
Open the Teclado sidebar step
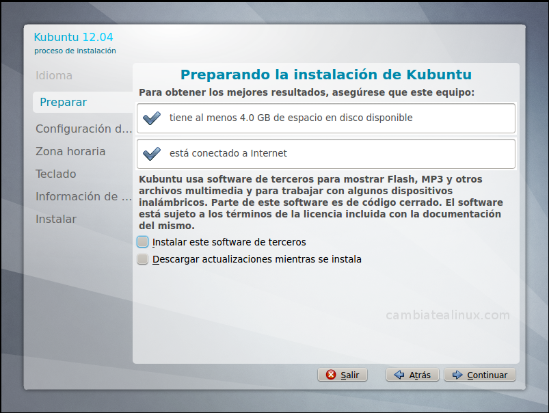55,174
